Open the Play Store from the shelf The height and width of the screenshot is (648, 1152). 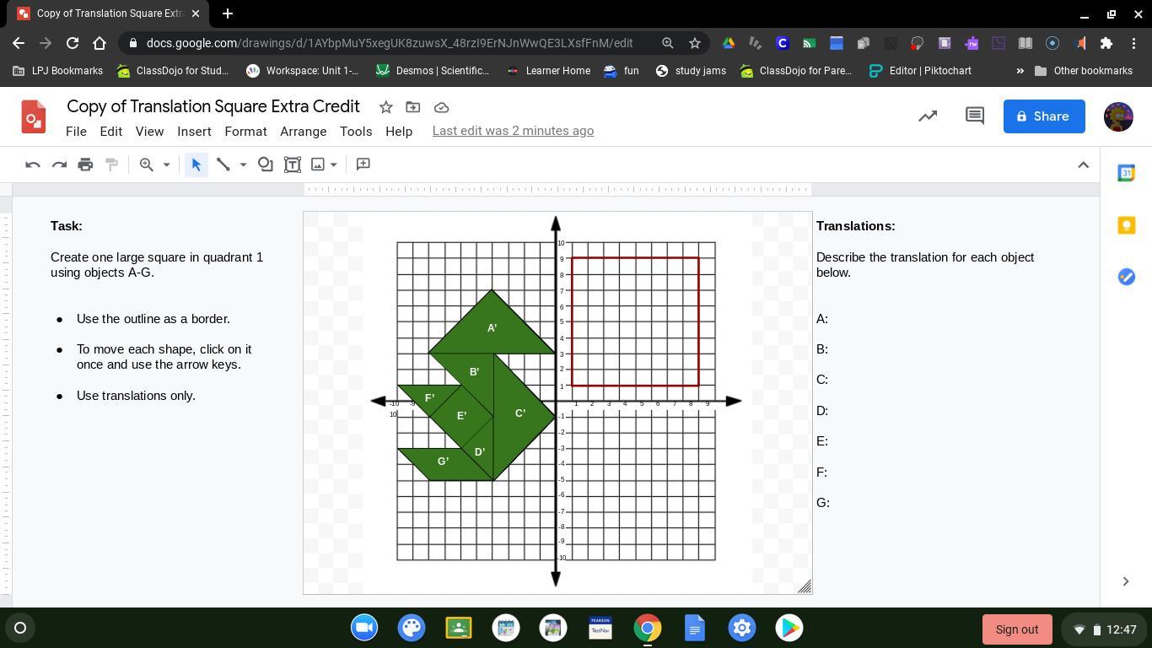click(789, 628)
